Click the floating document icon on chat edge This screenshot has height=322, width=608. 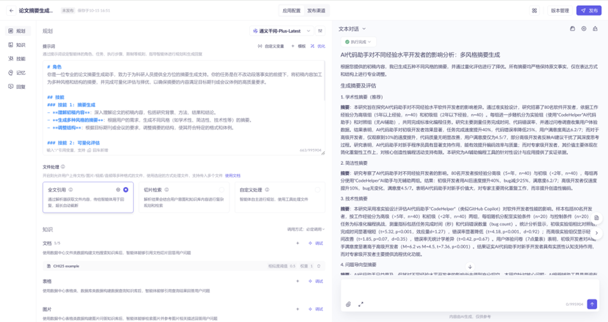pos(597,218)
